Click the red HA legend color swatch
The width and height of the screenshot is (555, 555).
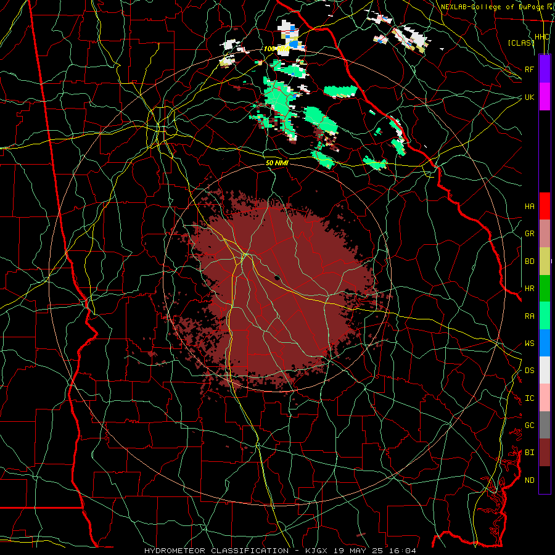(545, 205)
